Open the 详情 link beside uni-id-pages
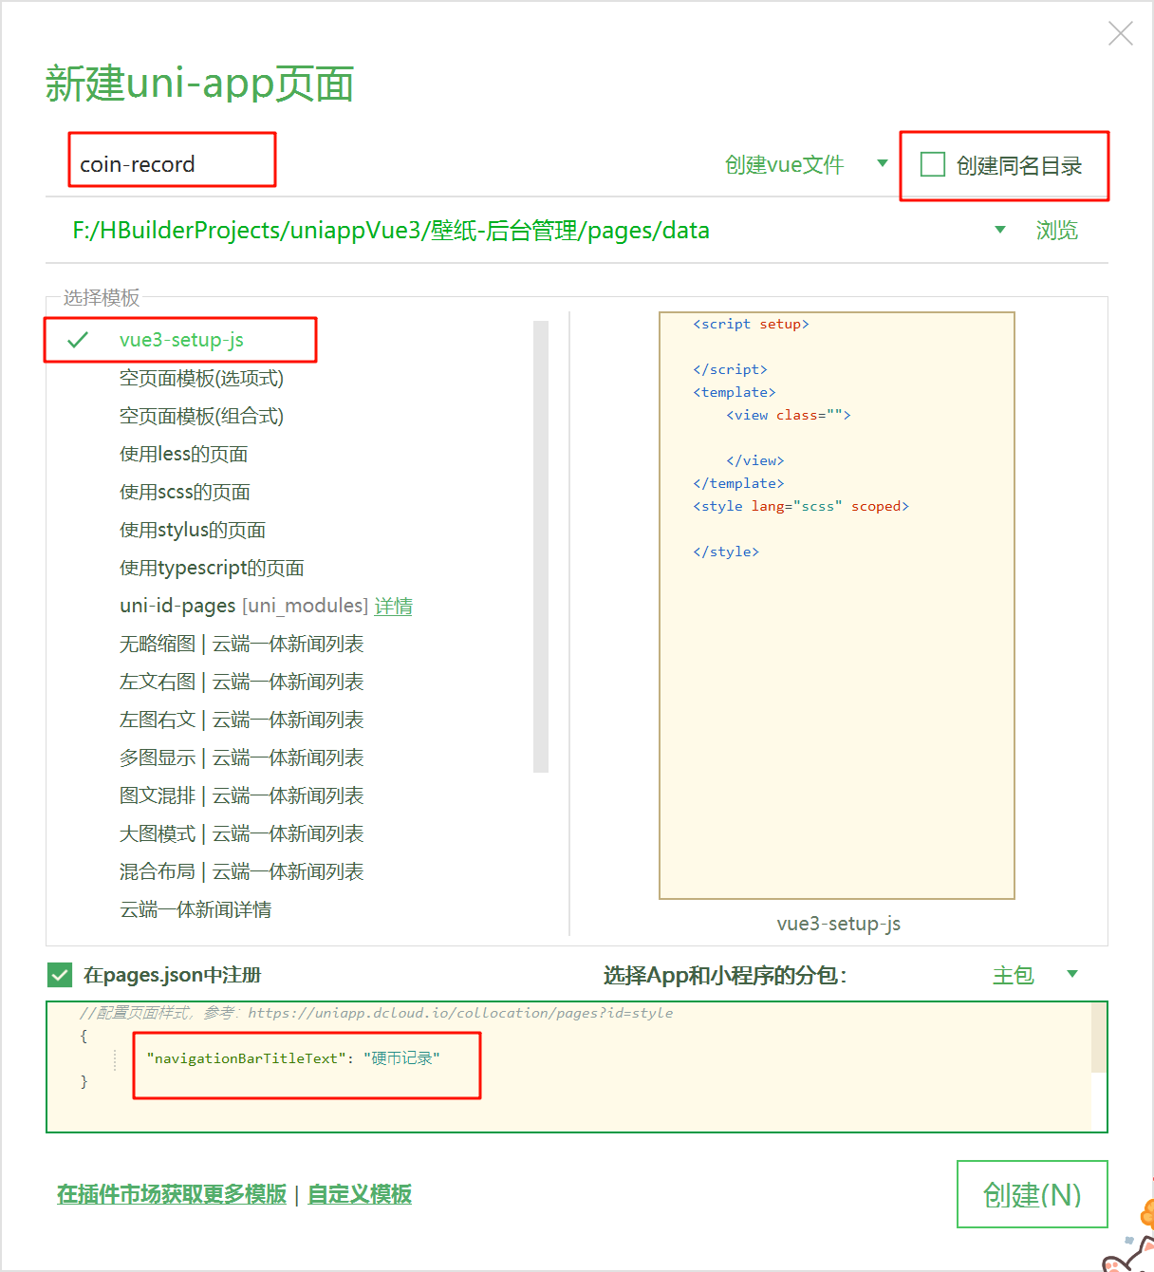Screen dimensions: 1154x1272 click(393, 606)
